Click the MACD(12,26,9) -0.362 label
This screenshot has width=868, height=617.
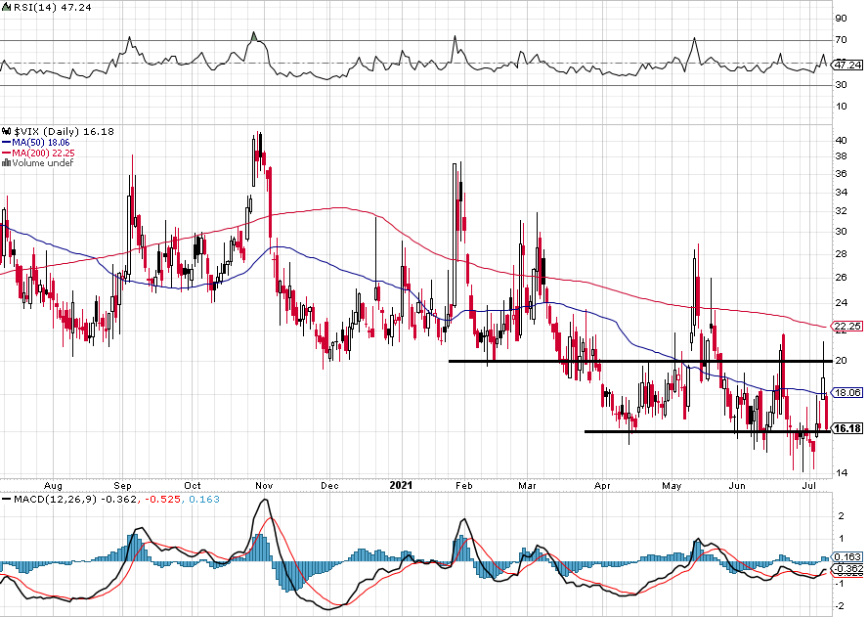coord(77,499)
